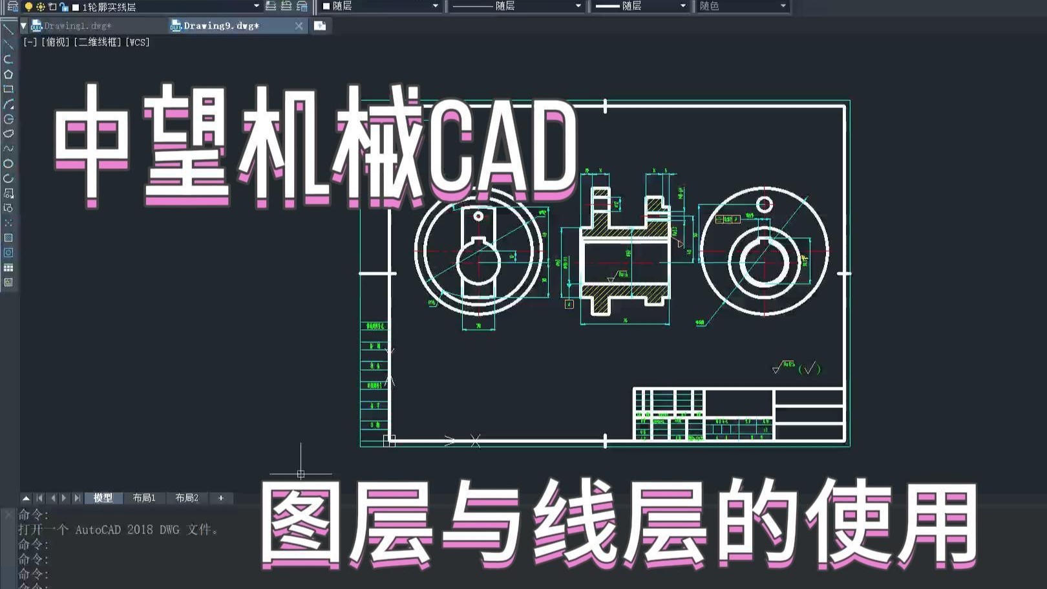
Task: Click the second layer-state icon after the layer dropdown
Action: 286,6
